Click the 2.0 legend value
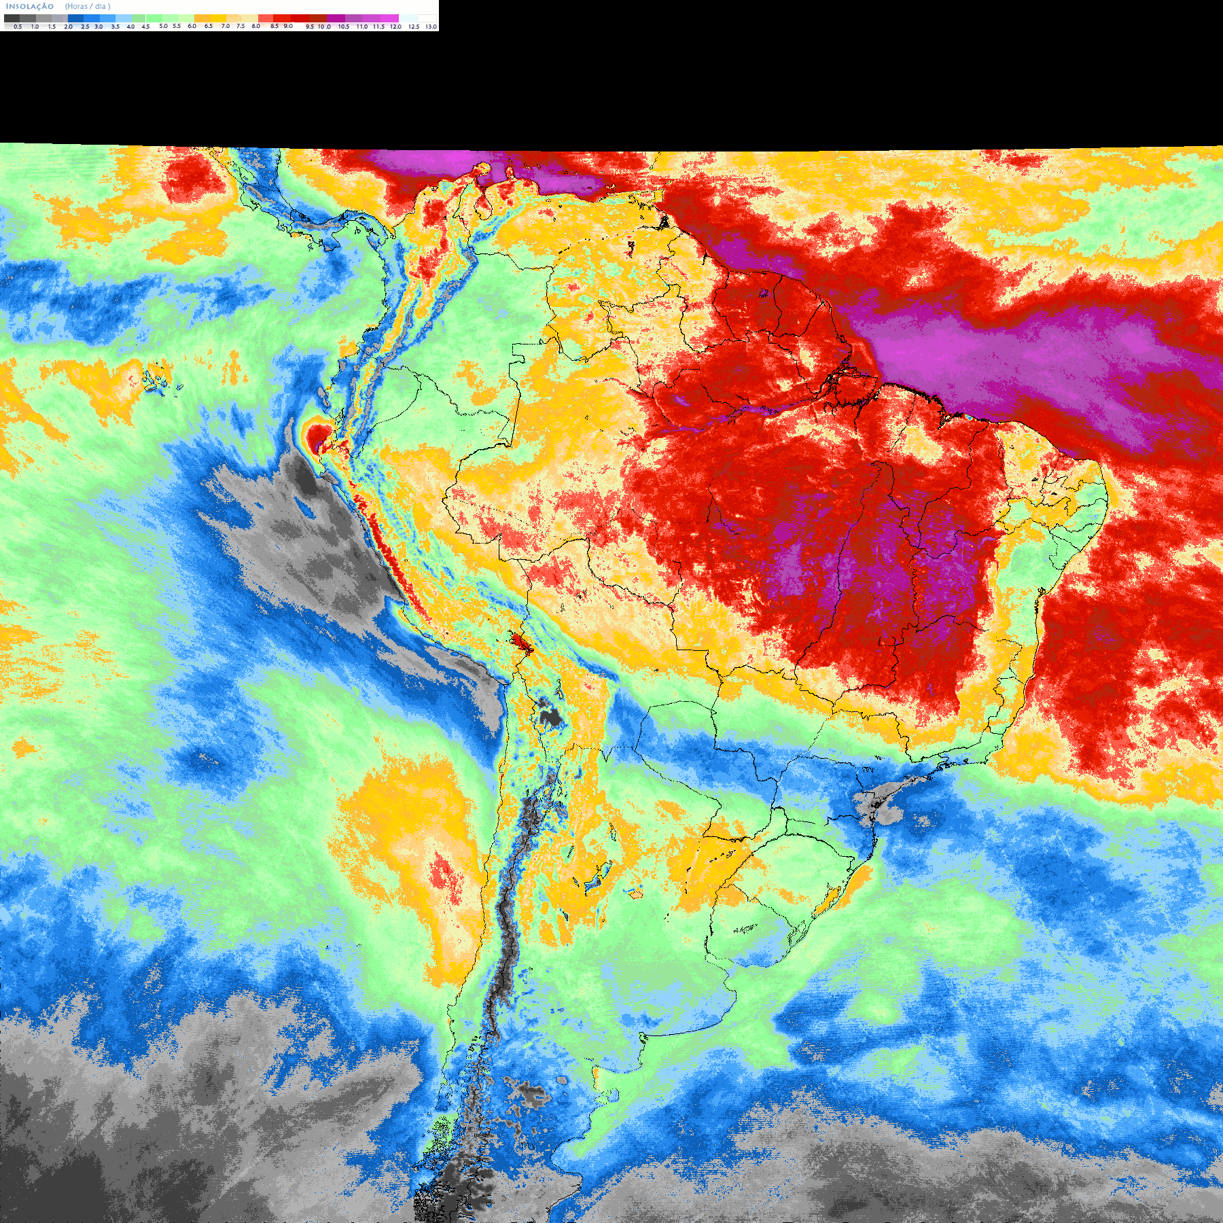This screenshot has height=1223, width=1223. click(x=68, y=26)
